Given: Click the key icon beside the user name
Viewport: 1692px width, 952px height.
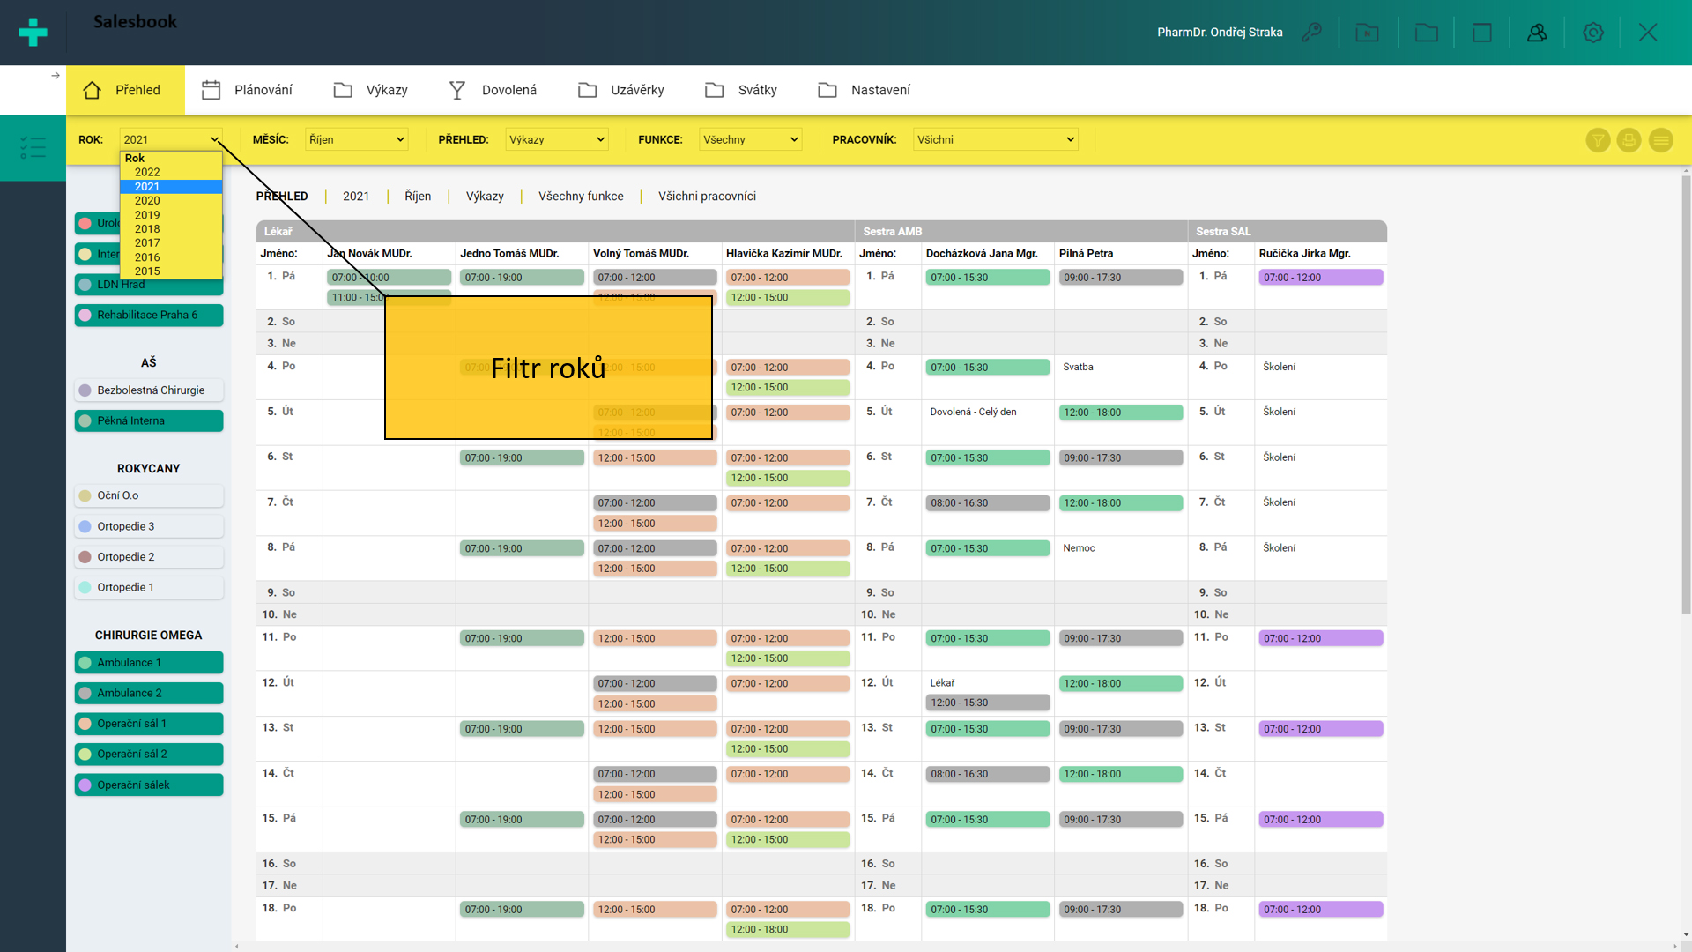Looking at the screenshot, I should pos(1311,33).
